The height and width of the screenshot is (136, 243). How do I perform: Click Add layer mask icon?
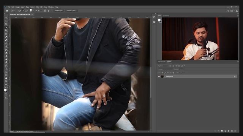pyautogui.click(x=222, y=131)
